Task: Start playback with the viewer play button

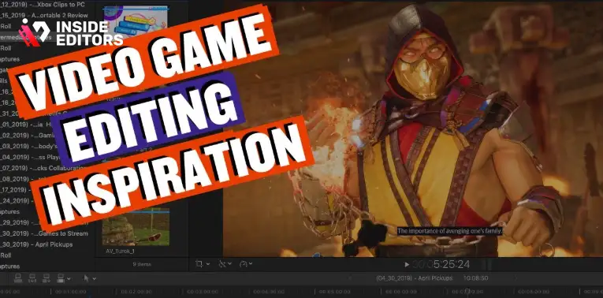Action: [x=408, y=265]
